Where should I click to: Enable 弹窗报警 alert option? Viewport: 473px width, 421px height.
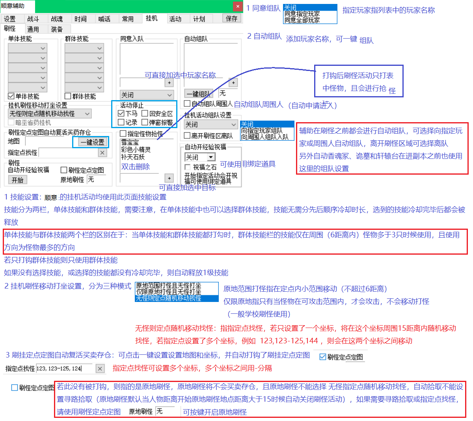(145, 122)
